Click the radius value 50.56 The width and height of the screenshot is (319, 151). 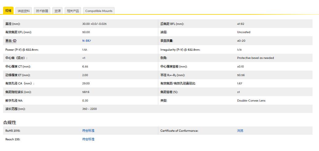[x=241, y=75]
